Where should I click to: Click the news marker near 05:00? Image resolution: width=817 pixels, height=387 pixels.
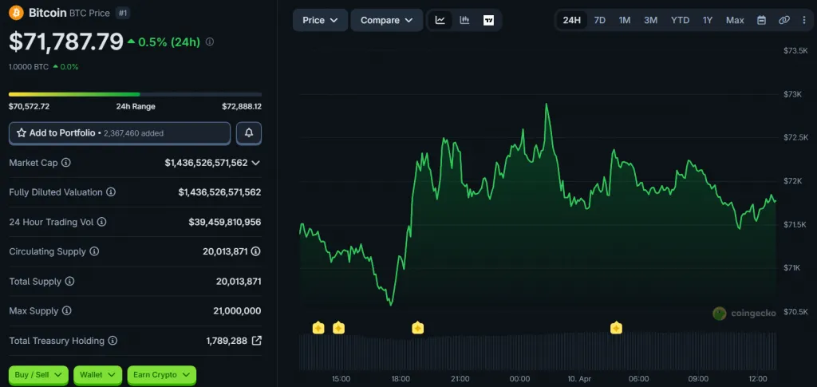pos(616,328)
